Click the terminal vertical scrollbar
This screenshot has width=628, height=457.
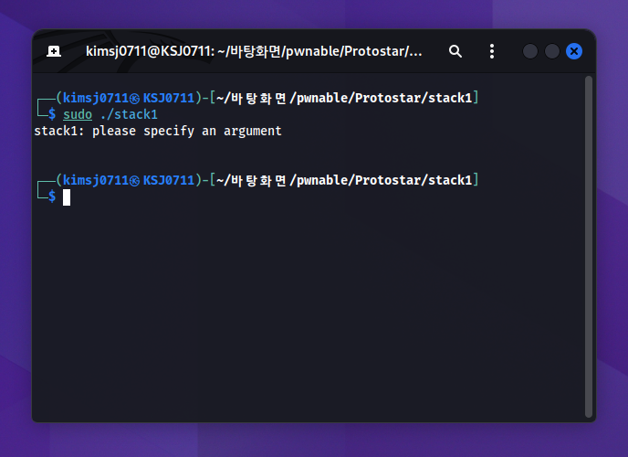click(589, 247)
